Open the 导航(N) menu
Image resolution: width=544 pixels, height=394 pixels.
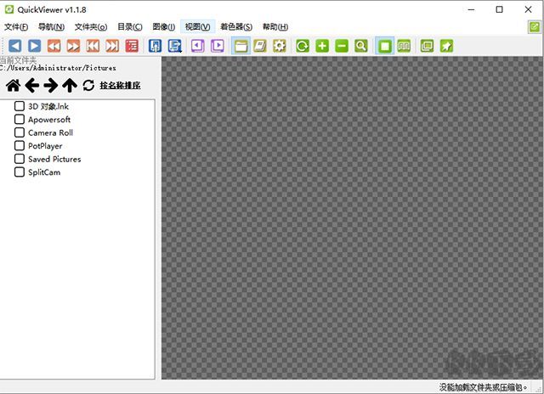pyautogui.click(x=51, y=26)
